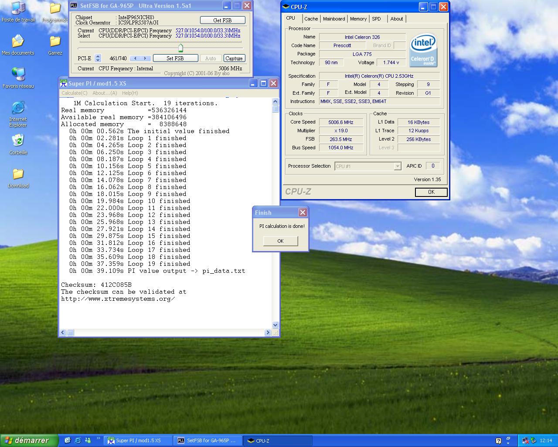Click the Intel Celeron 326 name field
The height and width of the screenshot is (447, 558).
[362, 37]
